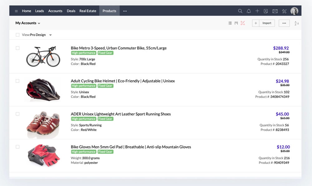The width and height of the screenshot is (312, 186).
Task: Click the $24.98 price
Action: click(x=282, y=81)
